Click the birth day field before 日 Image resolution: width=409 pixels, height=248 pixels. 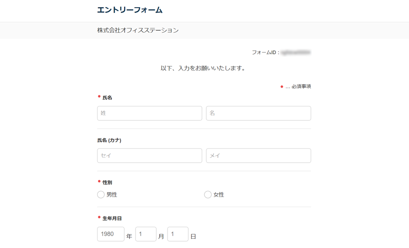(178, 234)
